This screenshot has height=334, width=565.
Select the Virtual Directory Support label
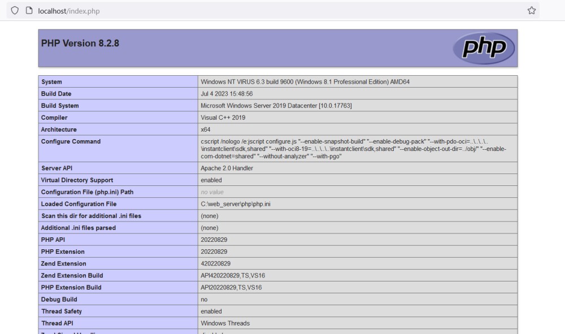(77, 180)
